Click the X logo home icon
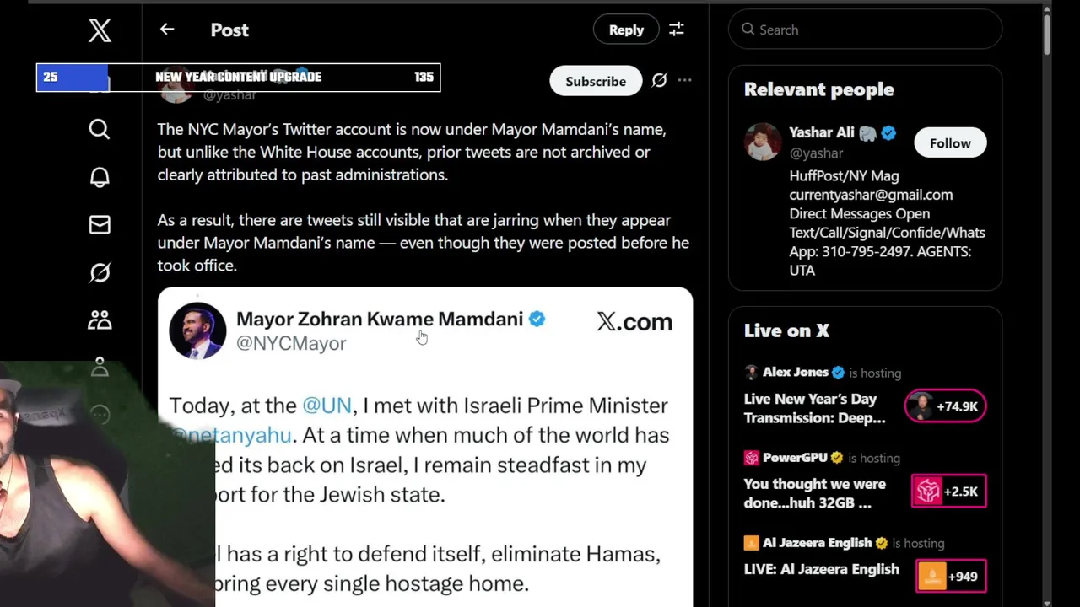This screenshot has width=1080, height=607. tap(100, 30)
